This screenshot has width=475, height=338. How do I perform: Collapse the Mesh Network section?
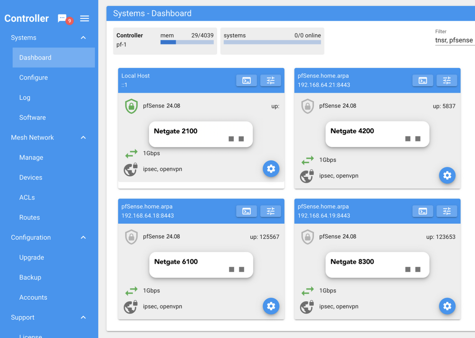(83, 137)
